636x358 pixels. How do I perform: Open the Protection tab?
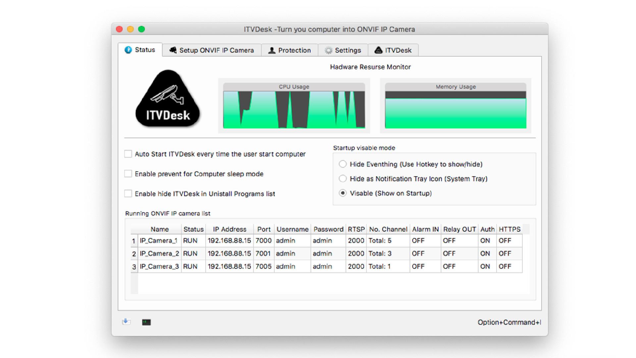pos(290,50)
